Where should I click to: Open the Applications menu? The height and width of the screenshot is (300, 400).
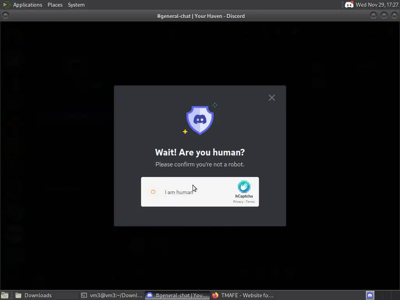click(x=28, y=5)
